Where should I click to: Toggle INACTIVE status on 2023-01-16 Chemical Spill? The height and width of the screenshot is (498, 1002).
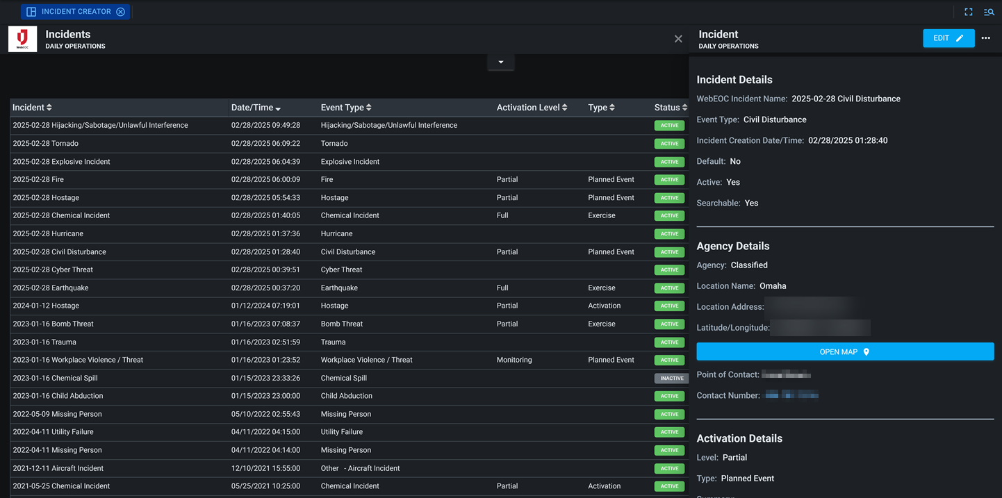coord(671,378)
